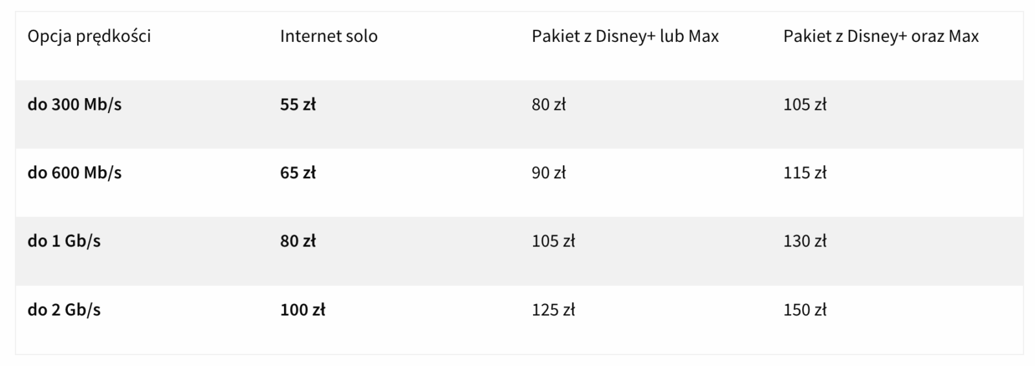Click the 'do 2 Gb/s' row label
The image size is (1035, 366).
click(64, 310)
